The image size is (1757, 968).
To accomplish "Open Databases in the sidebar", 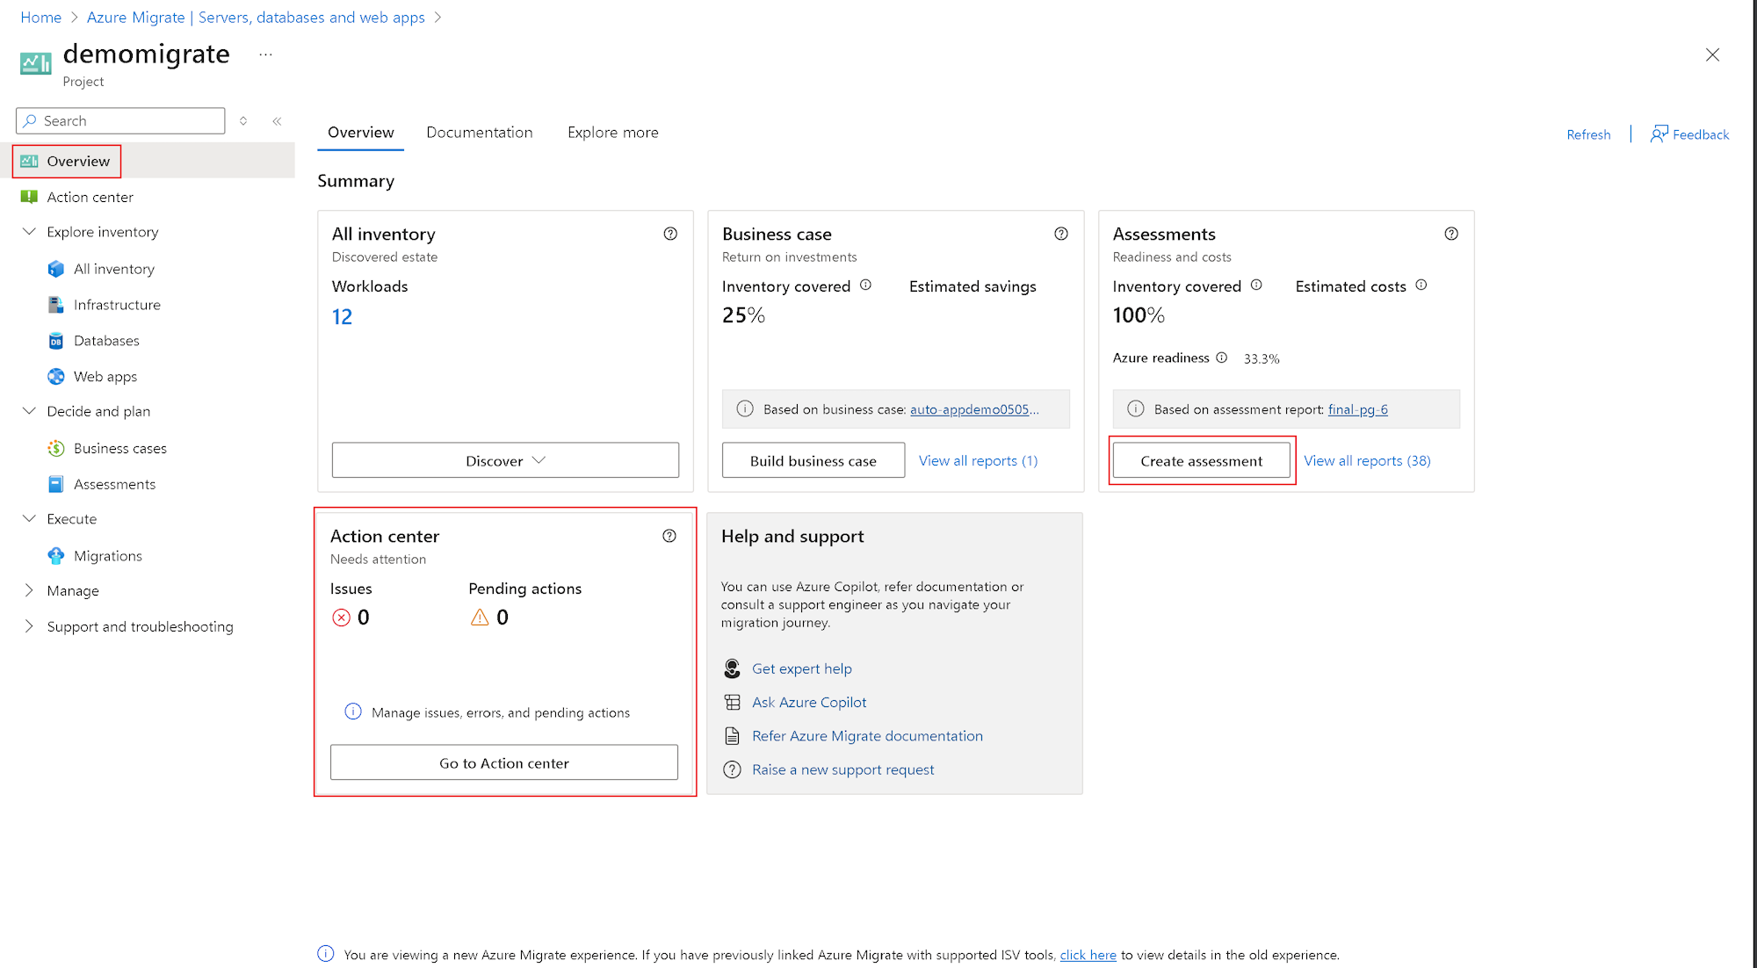I will (106, 341).
